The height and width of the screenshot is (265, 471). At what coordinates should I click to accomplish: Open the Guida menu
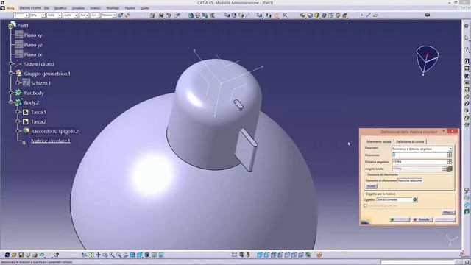tap(145, 8)
